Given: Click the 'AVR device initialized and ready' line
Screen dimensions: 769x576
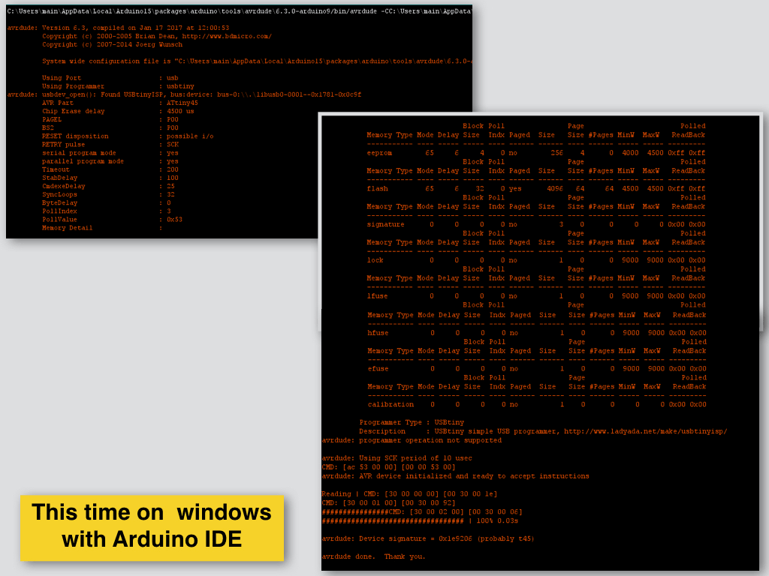Looking at the screenshot, I should 456,476.
